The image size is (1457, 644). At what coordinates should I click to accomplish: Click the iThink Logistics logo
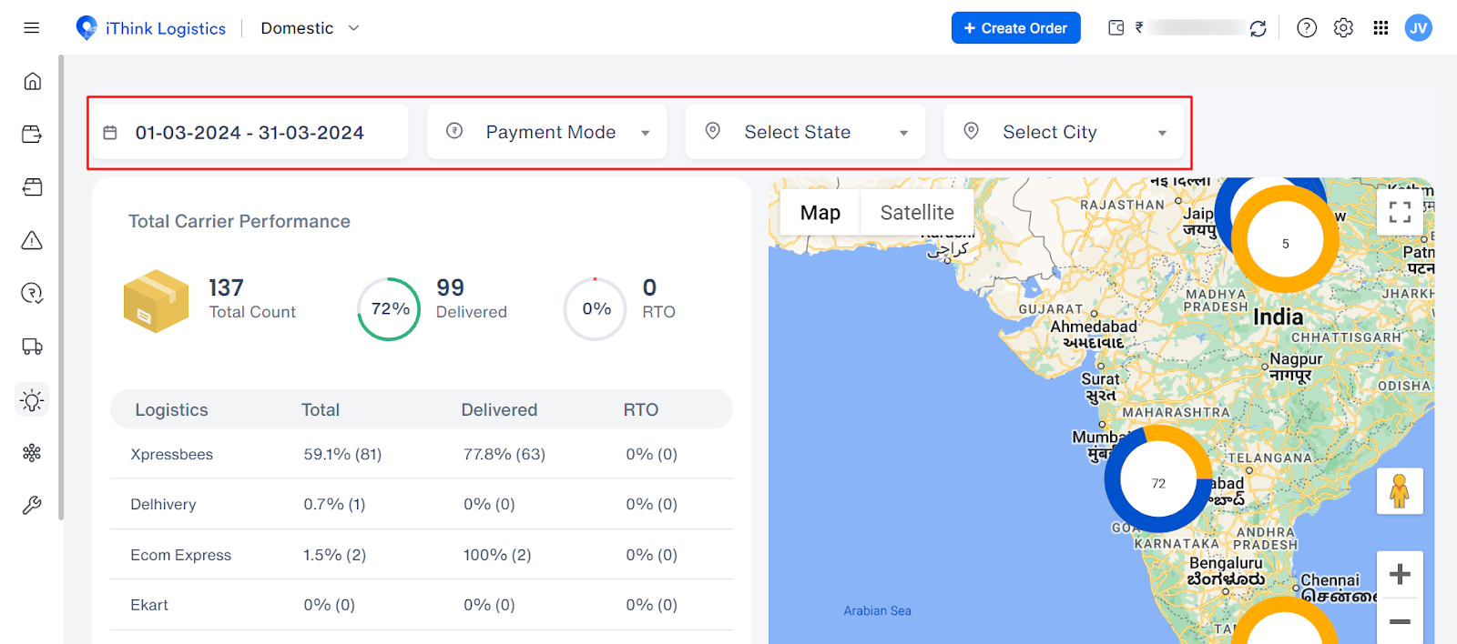click(x=151, y=28)
